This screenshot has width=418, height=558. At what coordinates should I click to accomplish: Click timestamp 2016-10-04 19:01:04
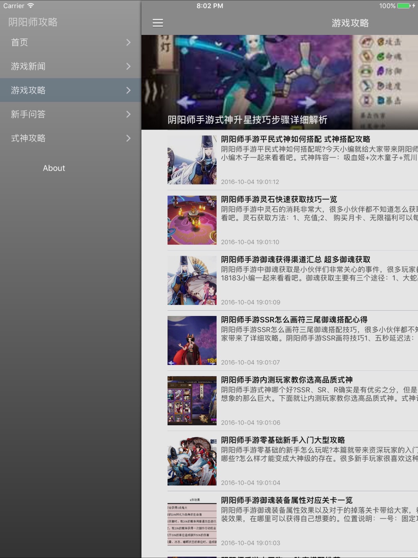coord(250,483)
